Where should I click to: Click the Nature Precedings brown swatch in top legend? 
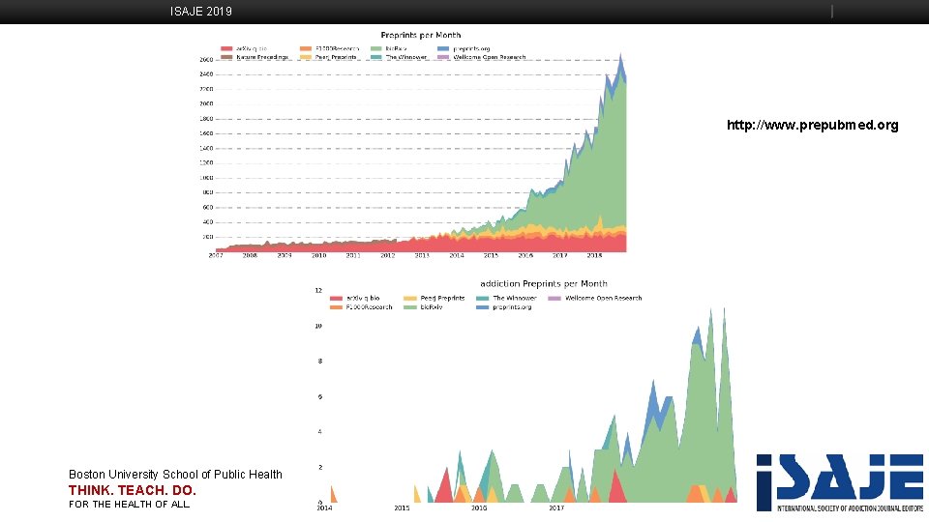pyautogui.click(x=226, y=57)
